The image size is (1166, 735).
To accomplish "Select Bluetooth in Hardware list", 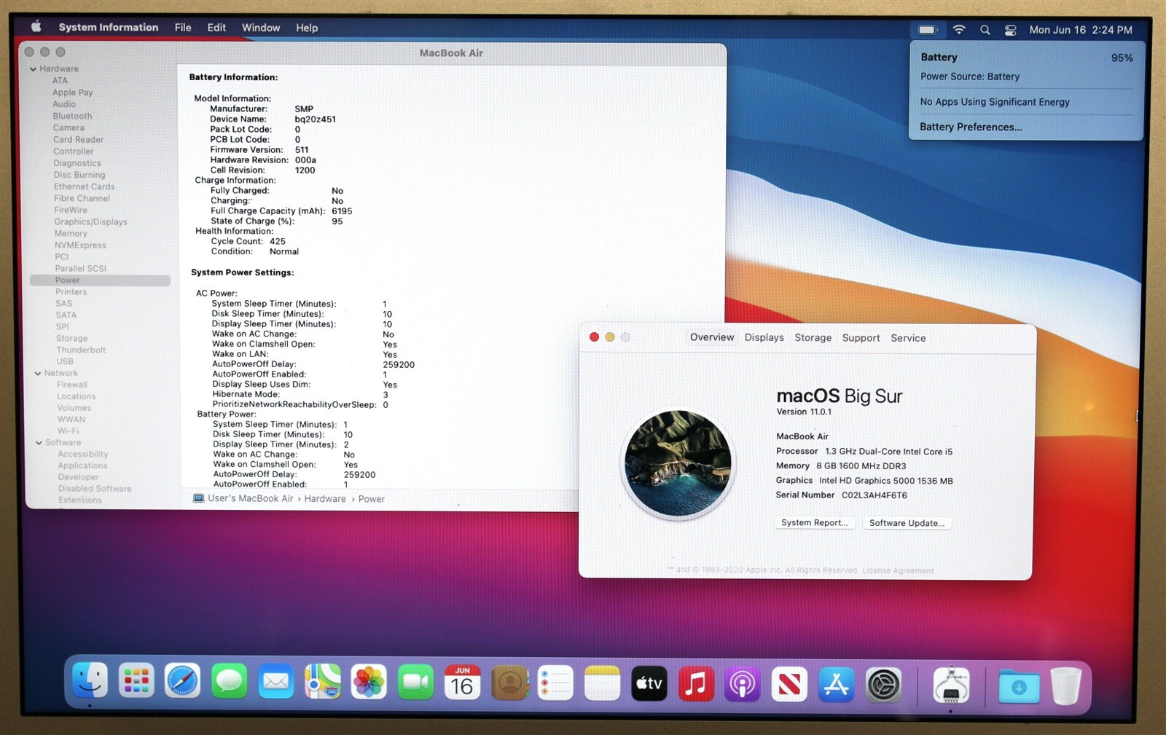I will 72,116.
